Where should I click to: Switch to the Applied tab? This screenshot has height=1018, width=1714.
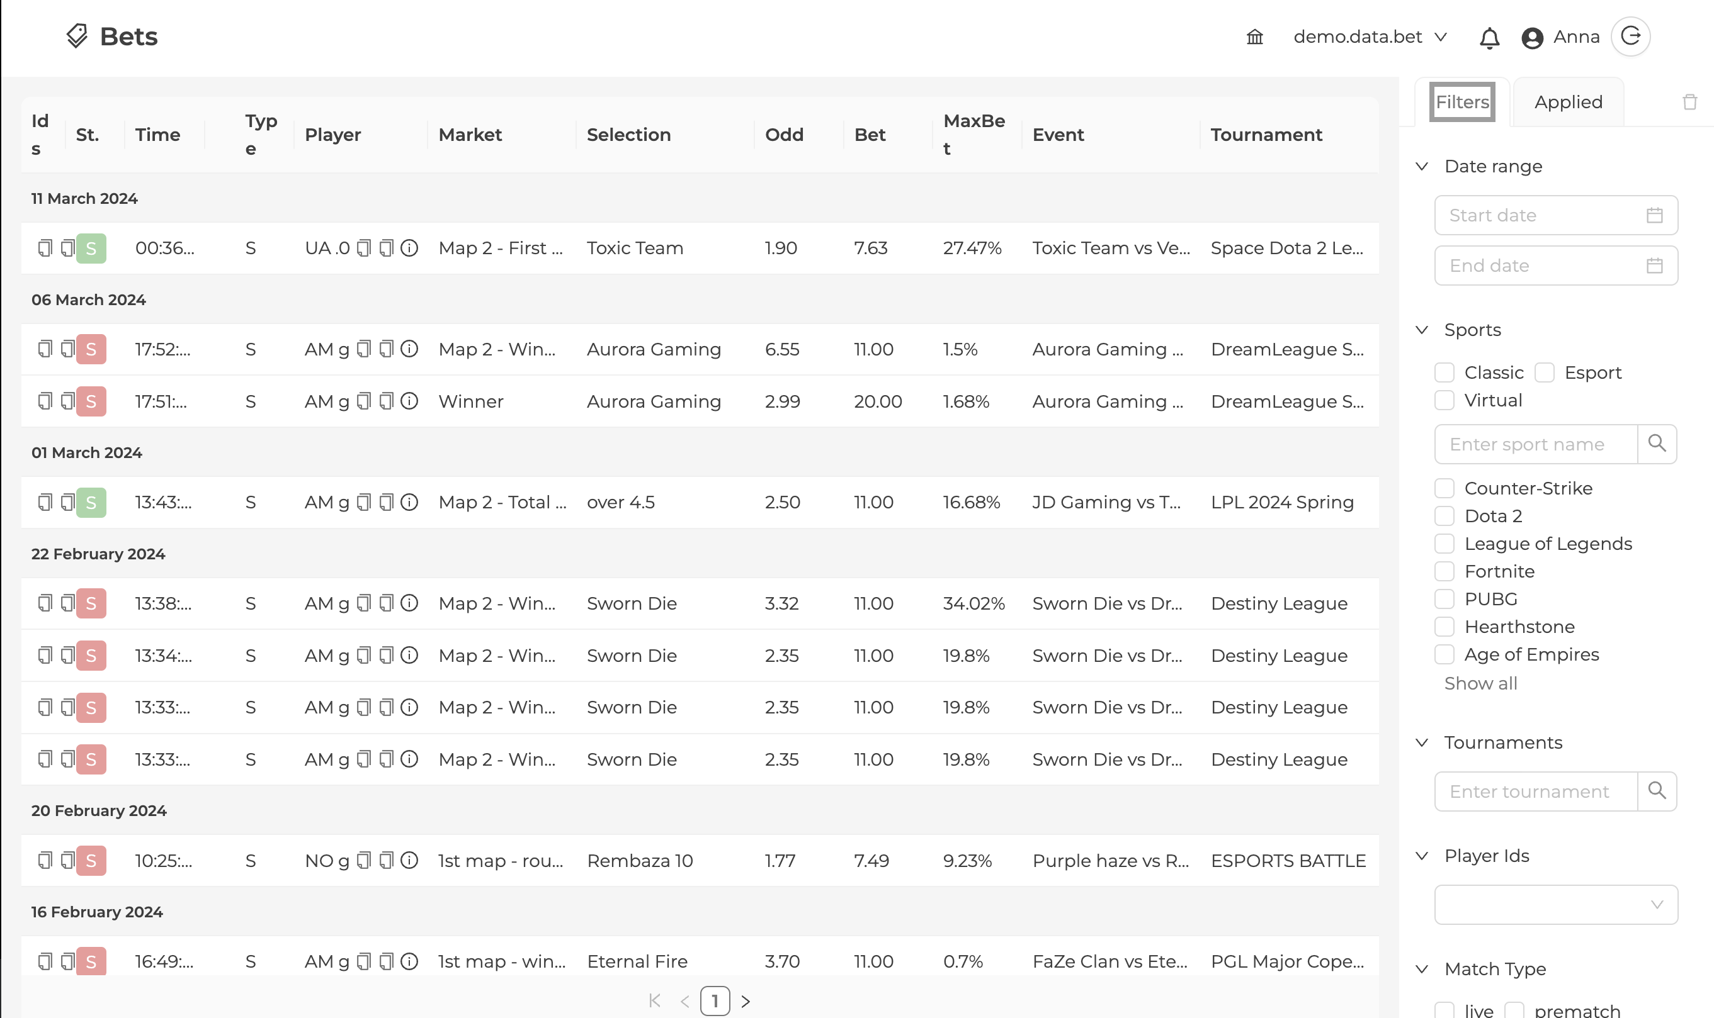1569,102
